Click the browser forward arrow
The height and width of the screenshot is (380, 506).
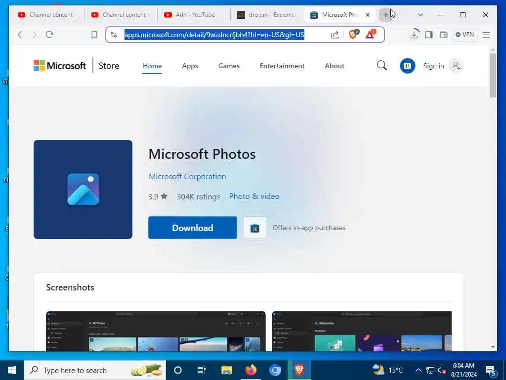pyautogui.click(x=35, y=35)
